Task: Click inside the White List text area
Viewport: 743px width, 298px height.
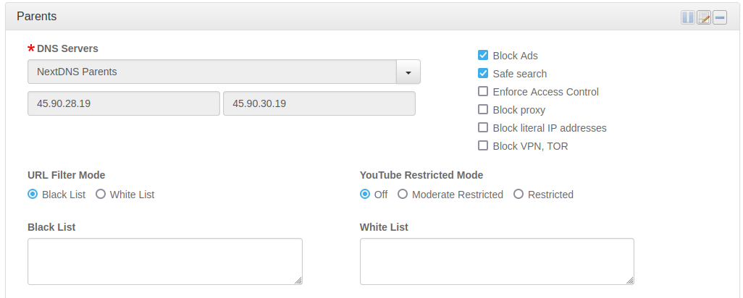Action: [x=497, y=261]
